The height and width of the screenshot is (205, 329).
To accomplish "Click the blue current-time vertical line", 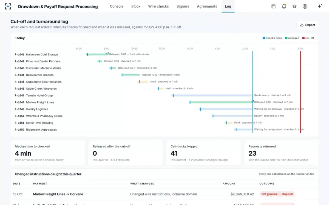I will coord(253,92).
